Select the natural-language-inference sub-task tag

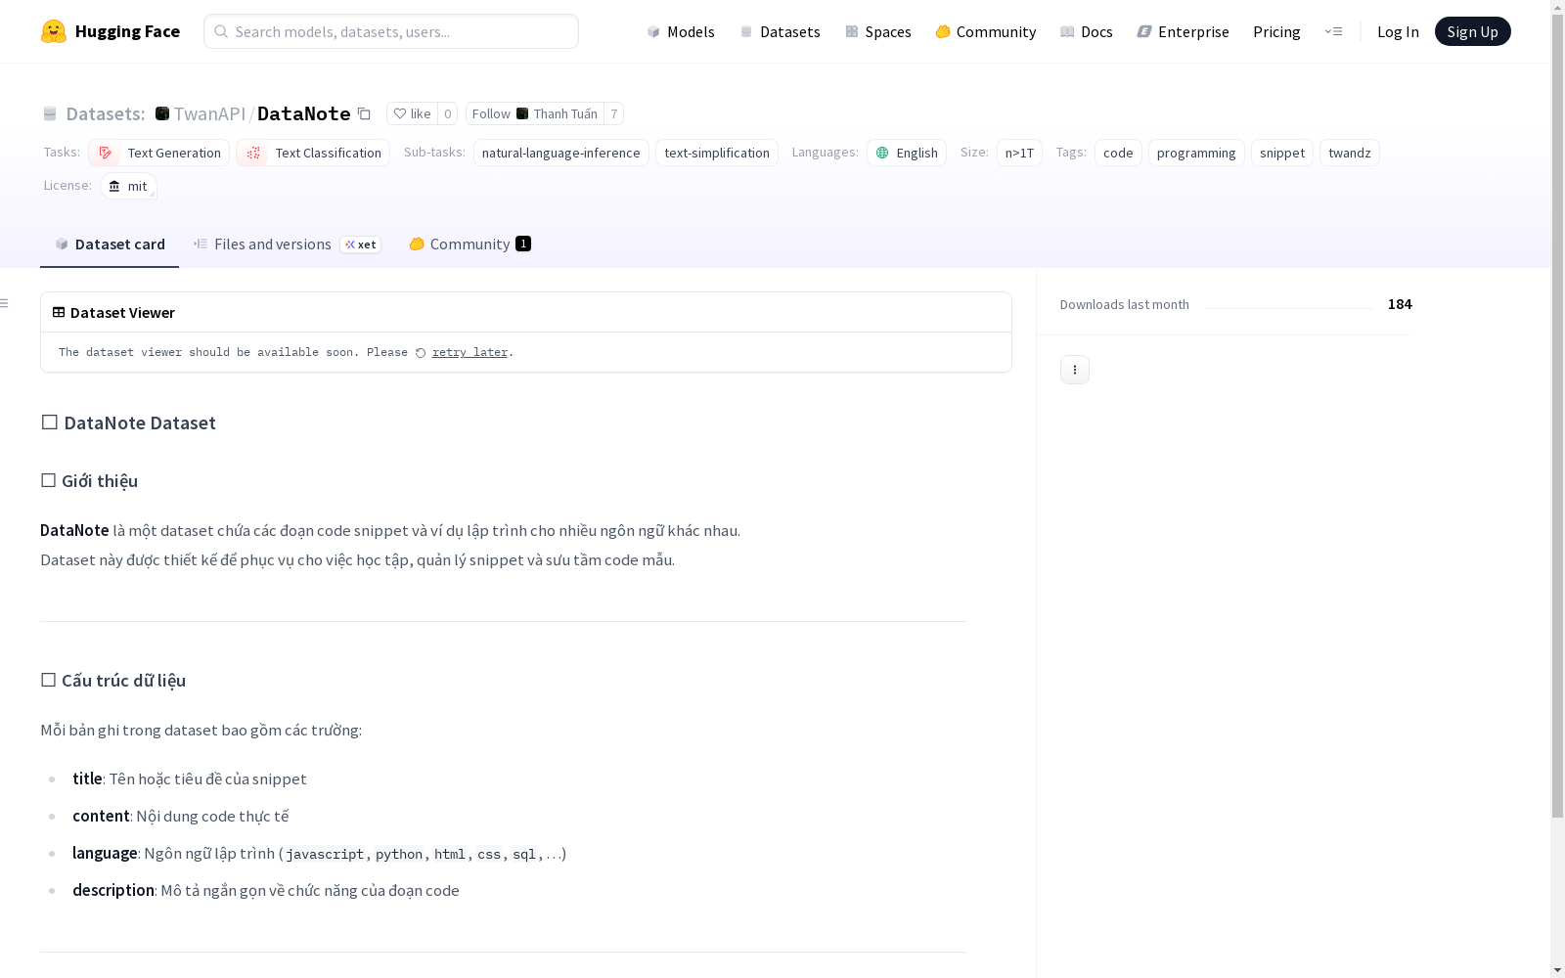click(x=561, y=153)
